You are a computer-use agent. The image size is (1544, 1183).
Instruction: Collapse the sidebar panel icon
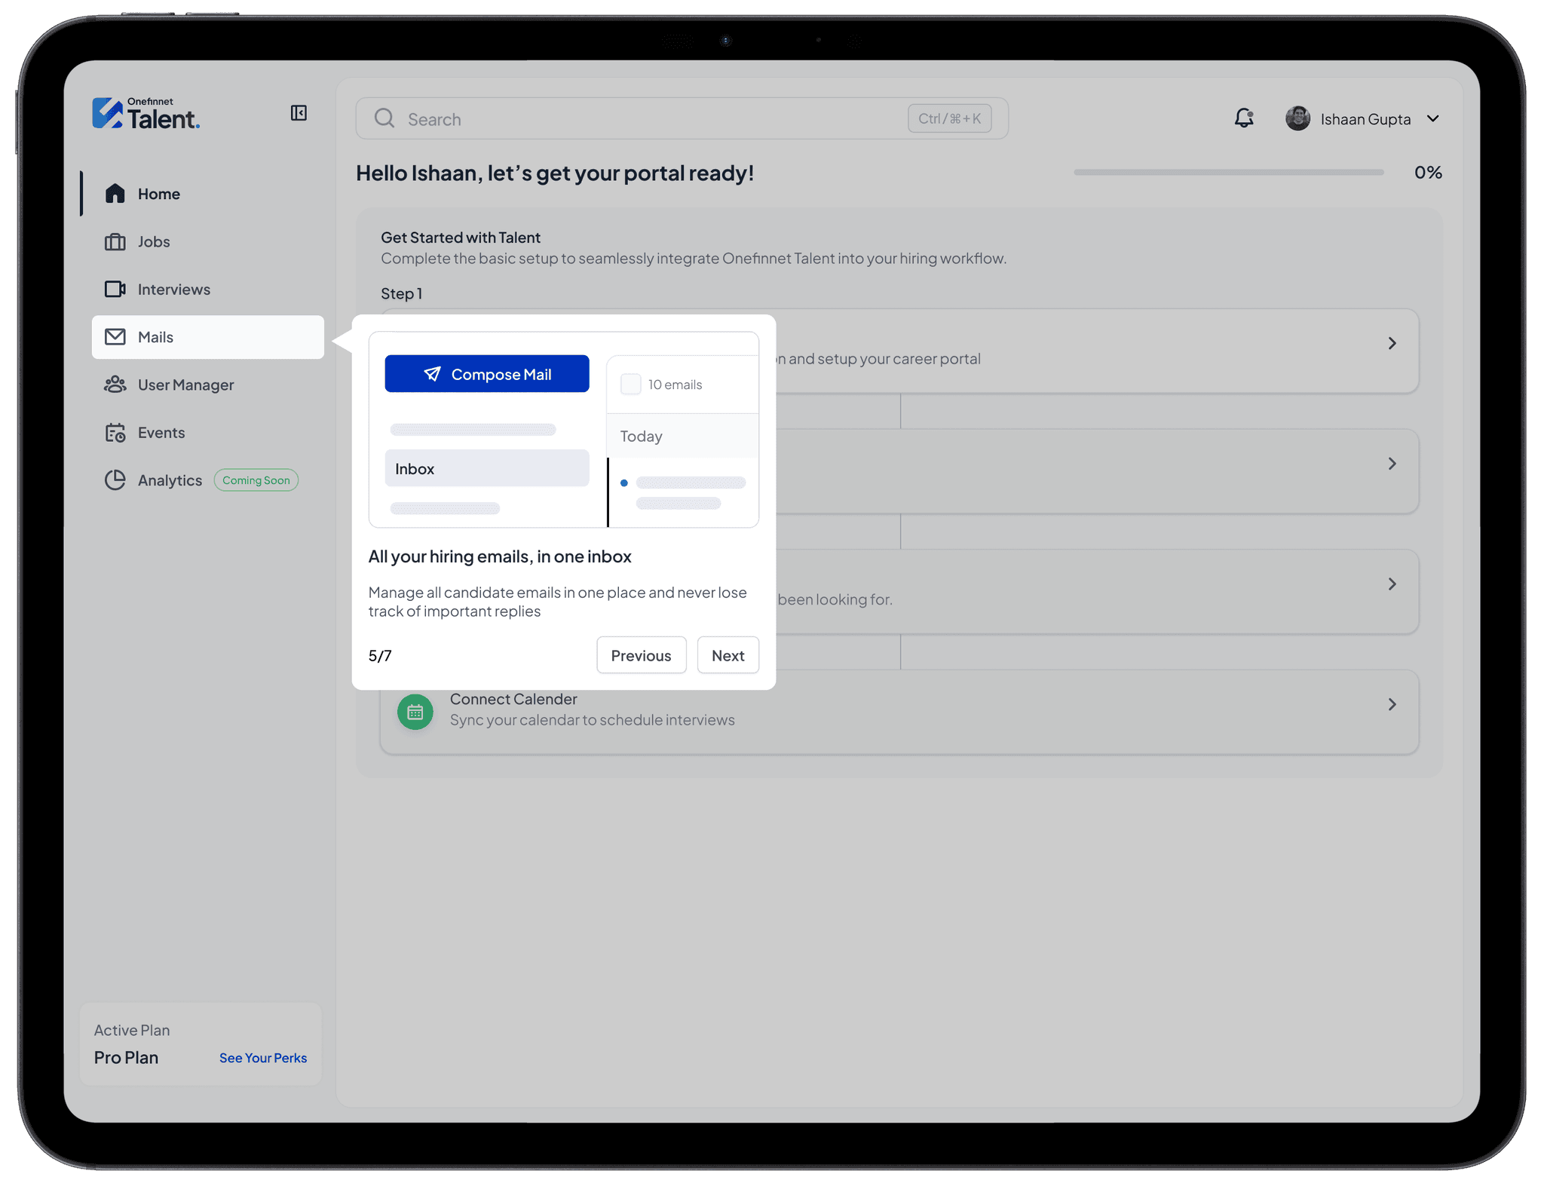(x=299, y=113)
